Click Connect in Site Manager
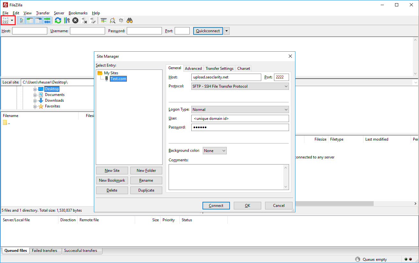 pyautogui.click(x=216, y=206)
